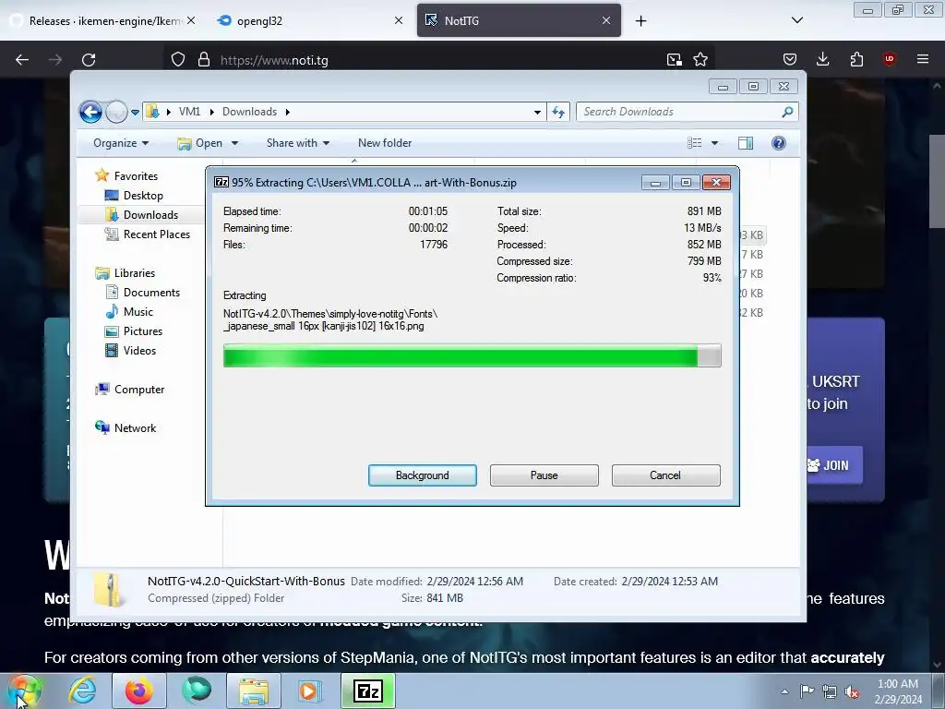Image resolution: width=945 pixels, height=709 pixels.
Task: Open the Action Center flag icon
Action: pos(807,691)
